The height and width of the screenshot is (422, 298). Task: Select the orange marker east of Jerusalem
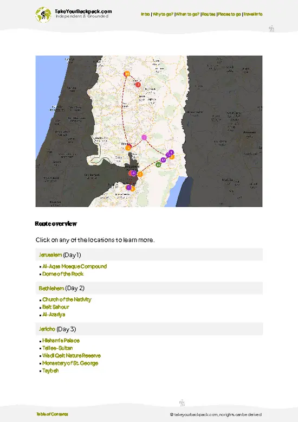140,175
